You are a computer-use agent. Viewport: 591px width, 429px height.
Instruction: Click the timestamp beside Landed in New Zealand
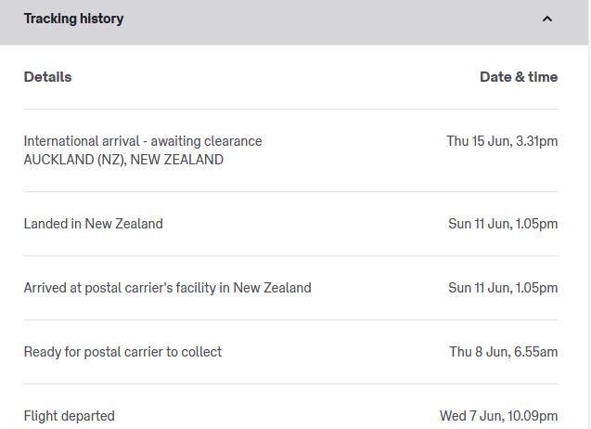click(503, 224)
